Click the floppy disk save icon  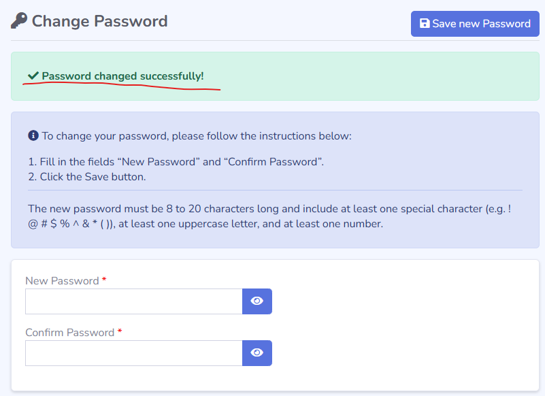tap(425, 24)
